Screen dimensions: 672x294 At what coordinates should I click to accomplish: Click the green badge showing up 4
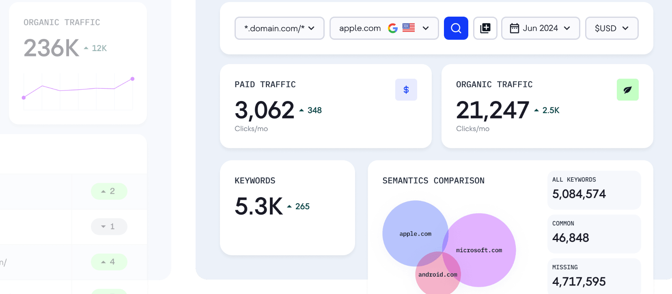(x=109, y=262)
